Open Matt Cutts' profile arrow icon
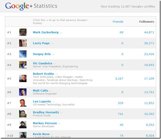 pyautogui.click(x=50, y=91)
